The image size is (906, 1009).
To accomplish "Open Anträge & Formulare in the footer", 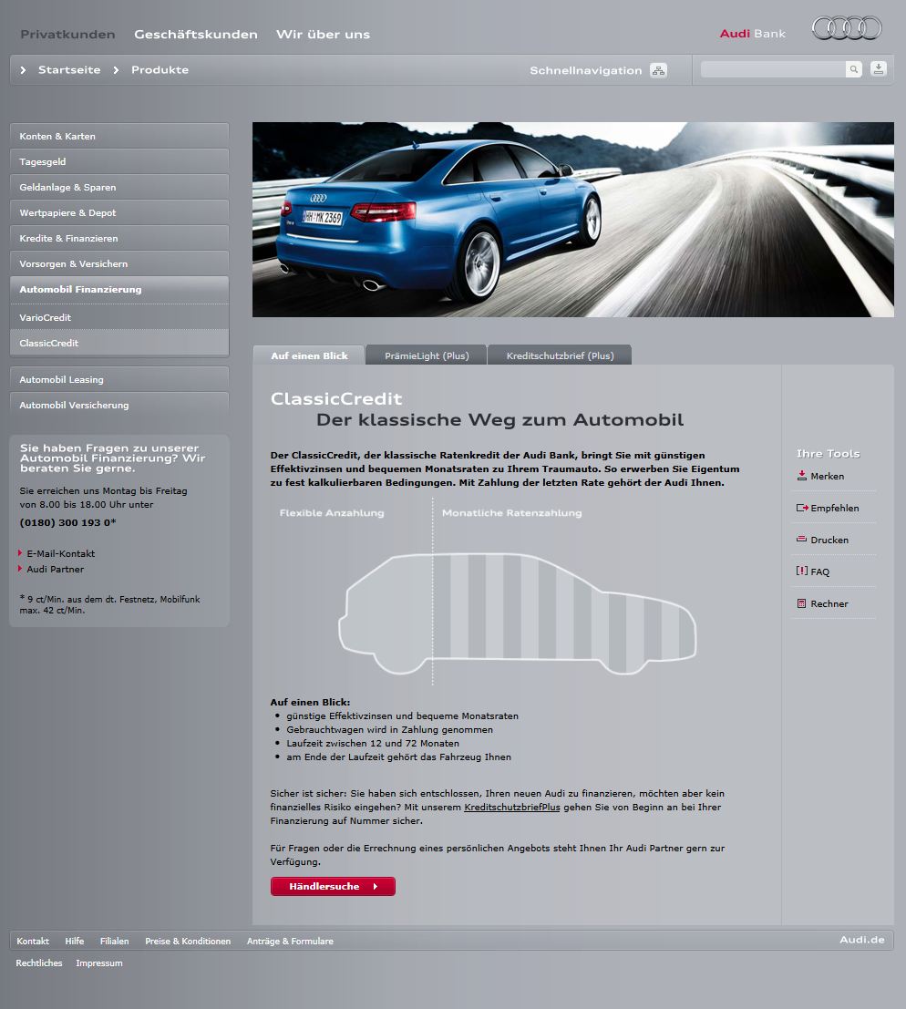I will (x=290, y=941).
